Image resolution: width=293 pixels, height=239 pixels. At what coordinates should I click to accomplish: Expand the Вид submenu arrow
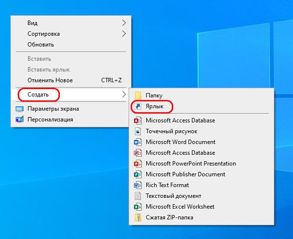(124, 23)
